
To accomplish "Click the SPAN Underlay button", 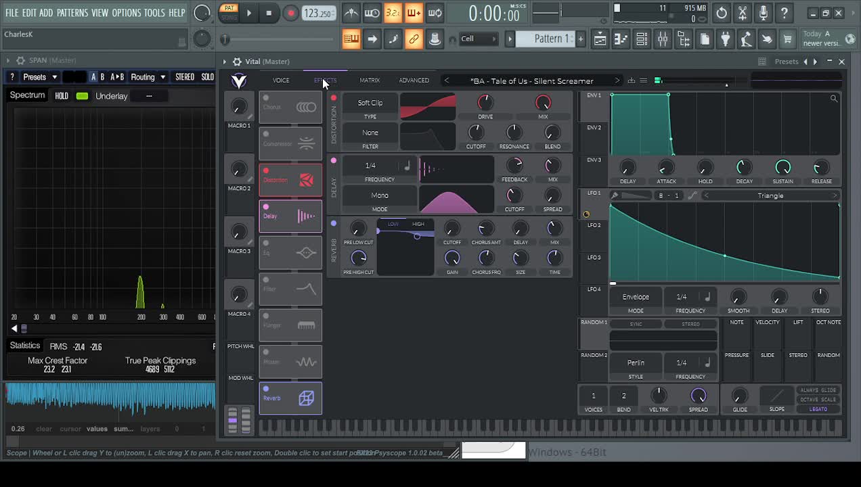I will pyautogui.click(x=112, y=96).
